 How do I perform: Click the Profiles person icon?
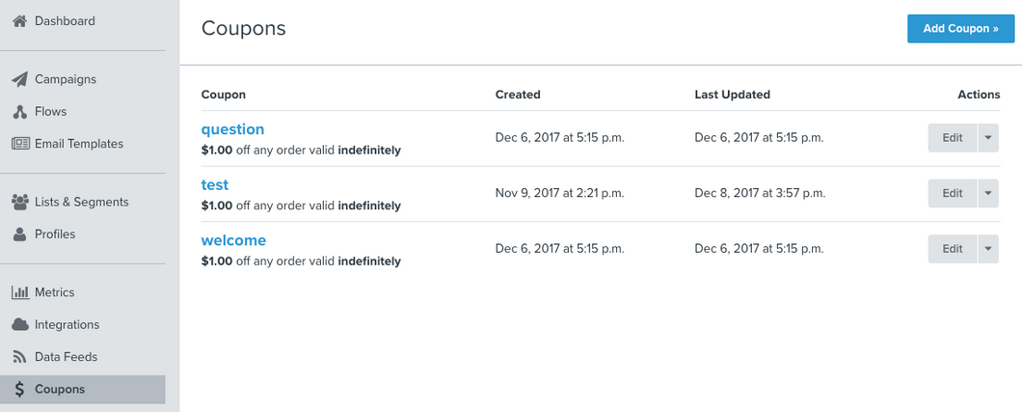pyautogui.click(x=19, y=234)
